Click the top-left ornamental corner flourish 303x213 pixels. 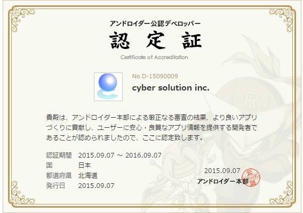(x=22, y=19)
